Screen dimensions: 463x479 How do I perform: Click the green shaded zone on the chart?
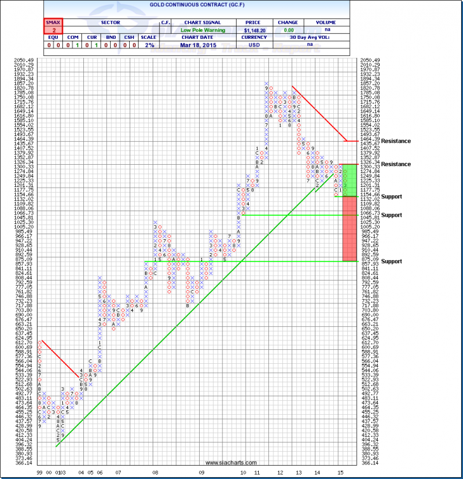pyautogui.click(x=349, y=180)
